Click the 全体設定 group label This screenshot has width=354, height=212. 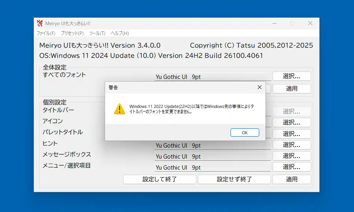[55, 67]
